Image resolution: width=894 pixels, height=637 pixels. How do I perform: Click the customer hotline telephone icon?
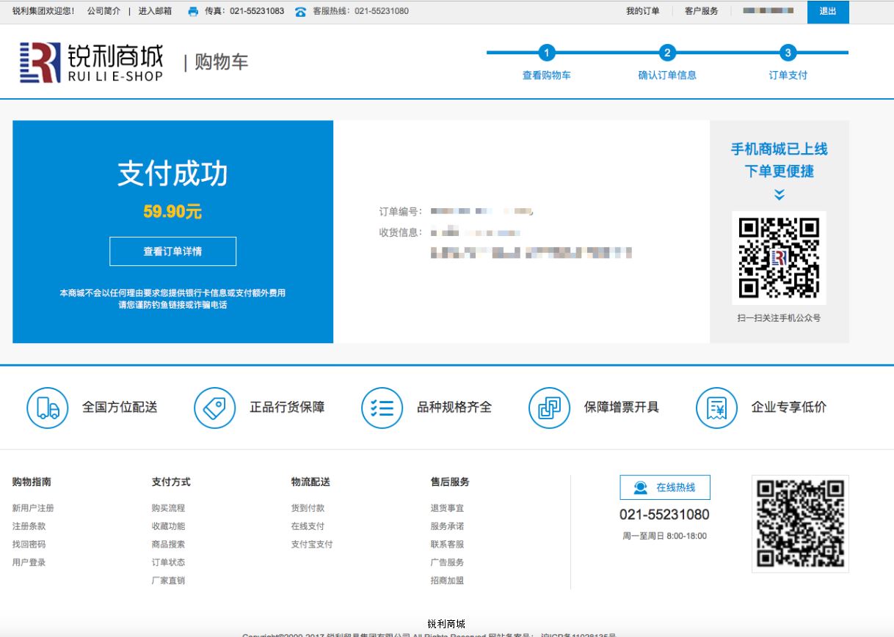click(x=300, y=12)
